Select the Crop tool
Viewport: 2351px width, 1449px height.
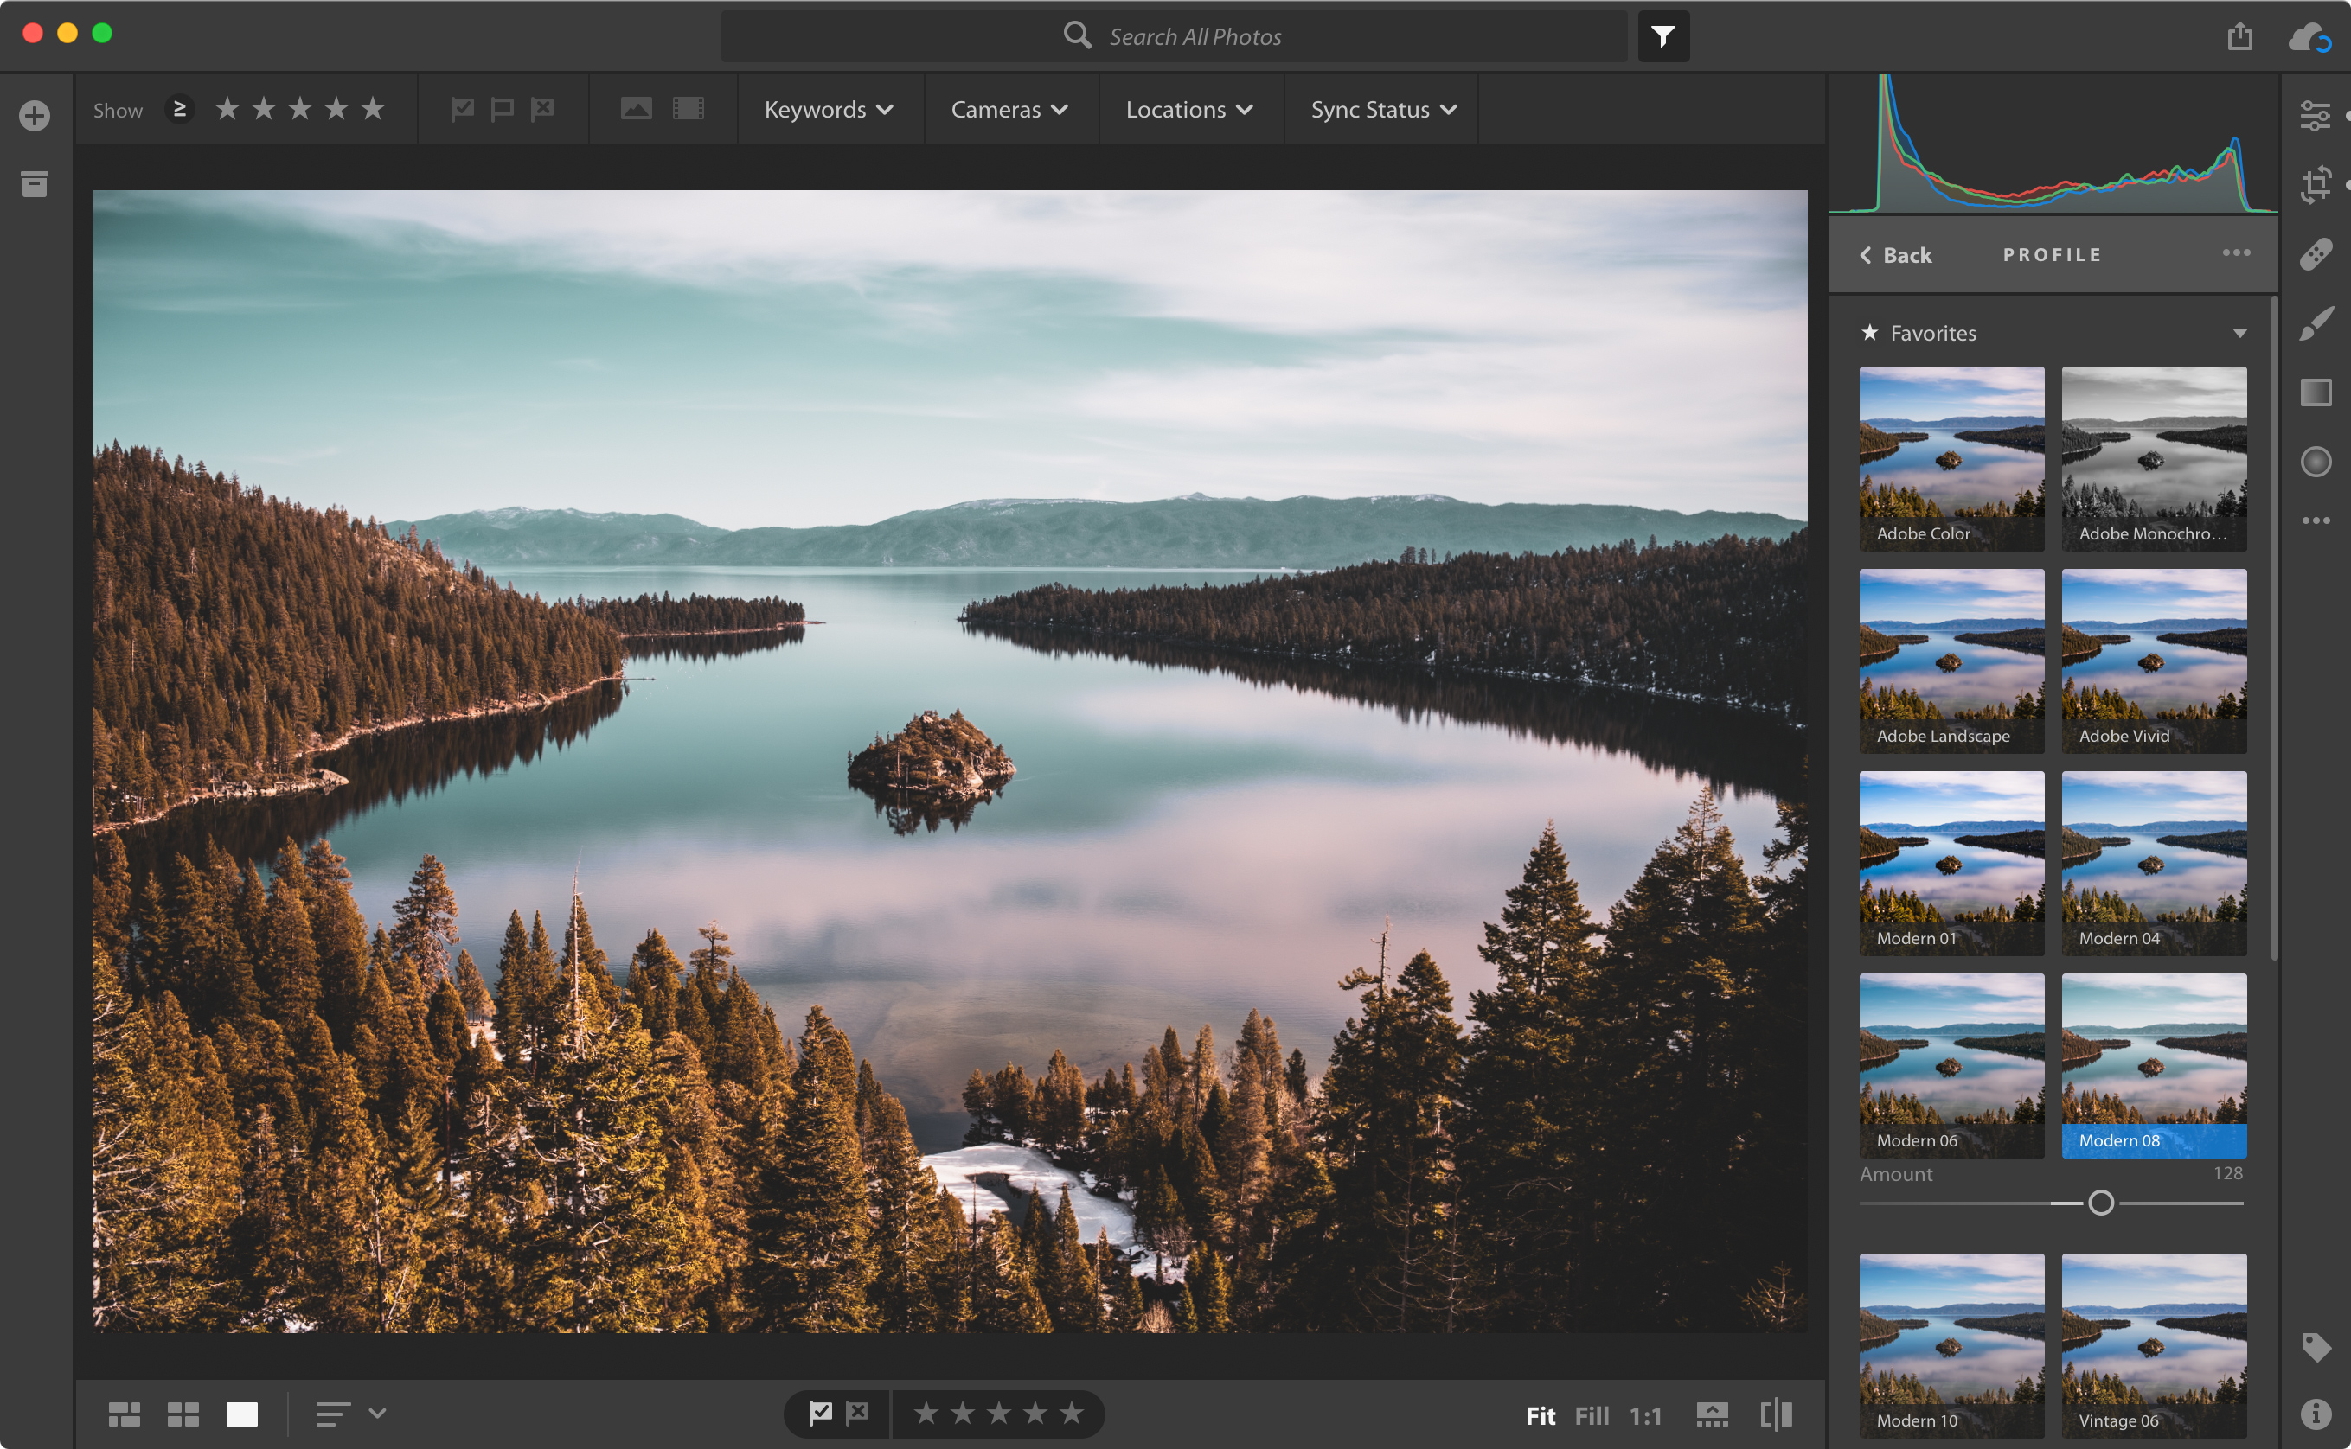(x=2318, y=184)
